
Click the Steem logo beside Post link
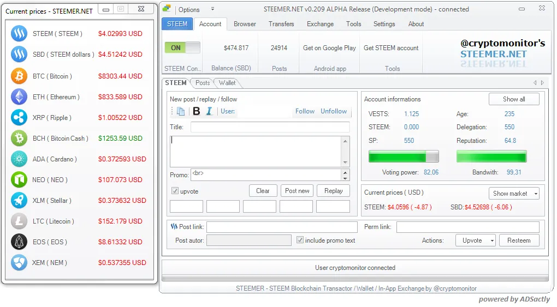pyautogui.click(x=174, y=226)
